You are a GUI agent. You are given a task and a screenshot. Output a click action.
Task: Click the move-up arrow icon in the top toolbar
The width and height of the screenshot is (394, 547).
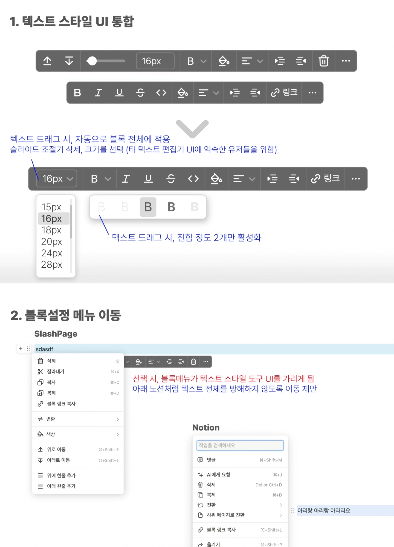pos(47,61)
